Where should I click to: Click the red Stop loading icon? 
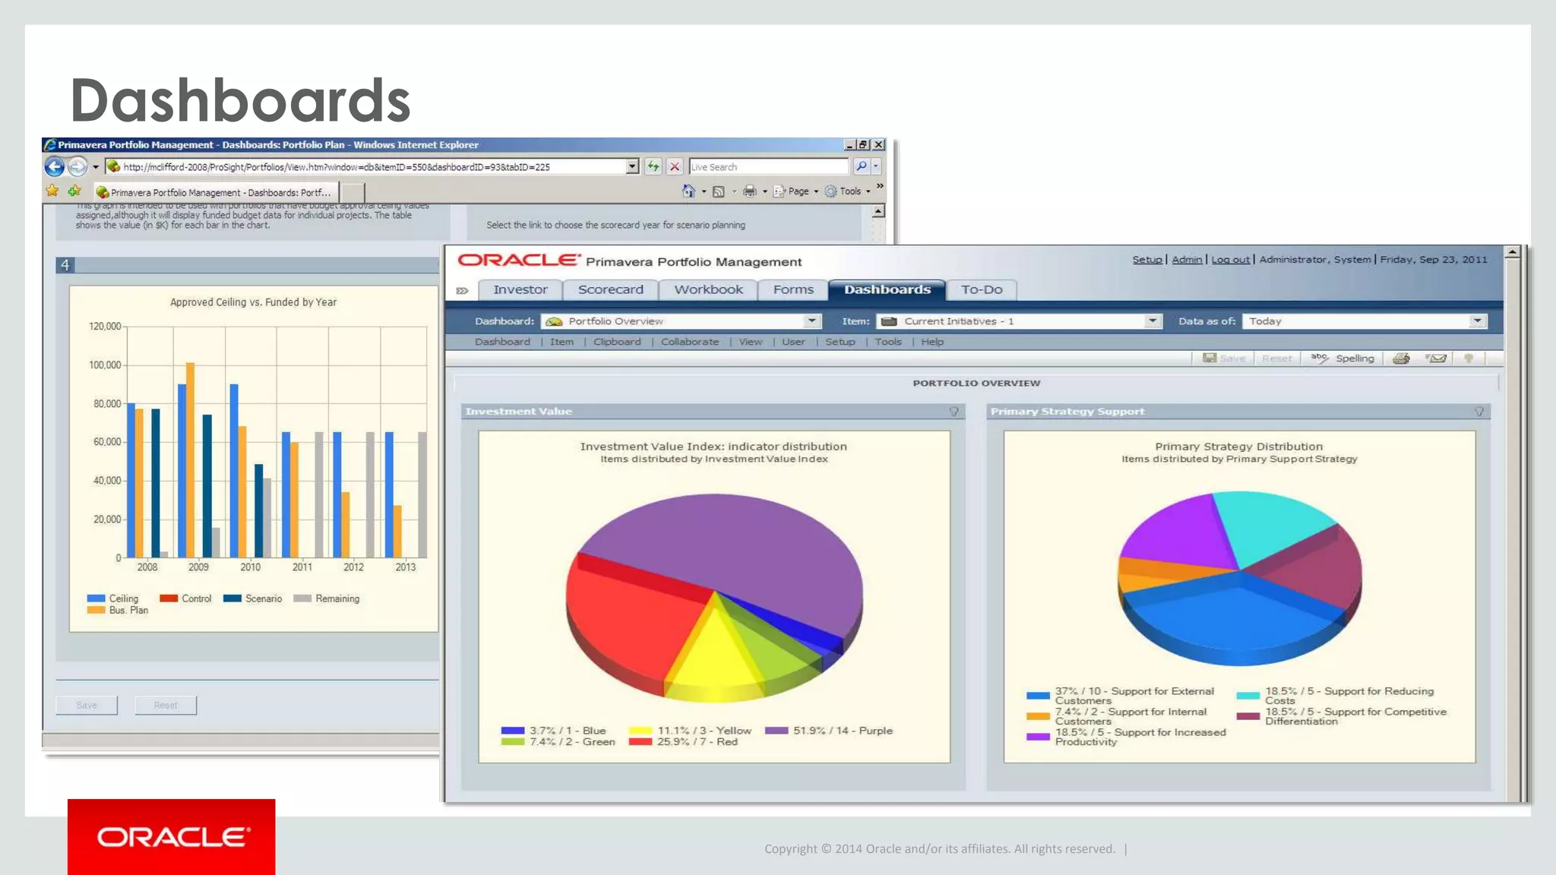(675, 166)
